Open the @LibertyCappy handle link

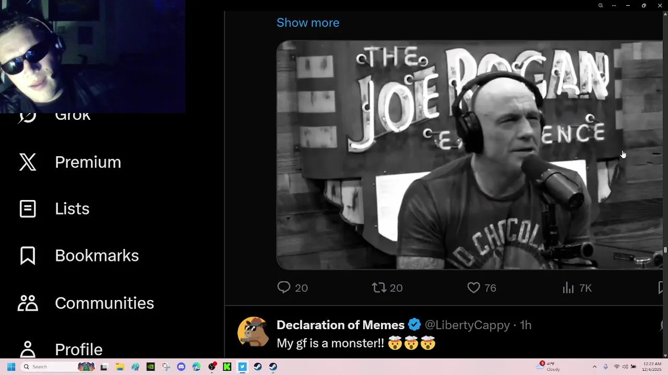(x=467, y=325)
